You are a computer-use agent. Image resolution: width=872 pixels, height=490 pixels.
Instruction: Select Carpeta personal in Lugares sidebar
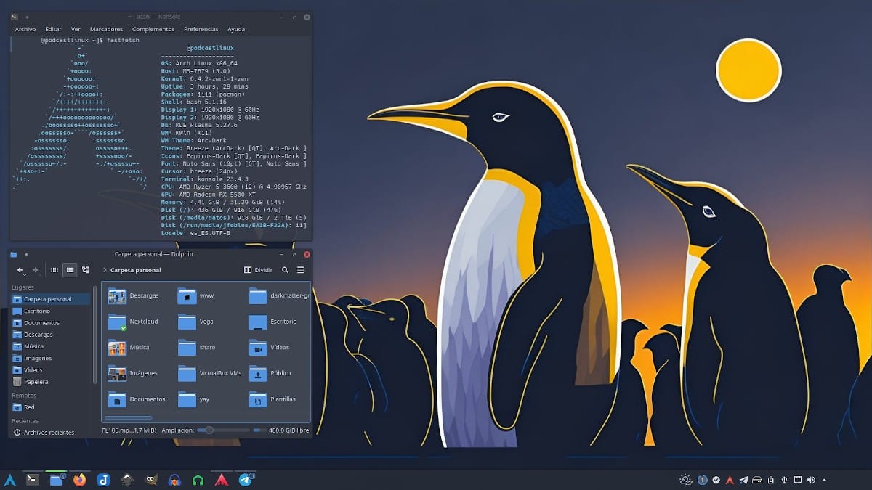51,299
